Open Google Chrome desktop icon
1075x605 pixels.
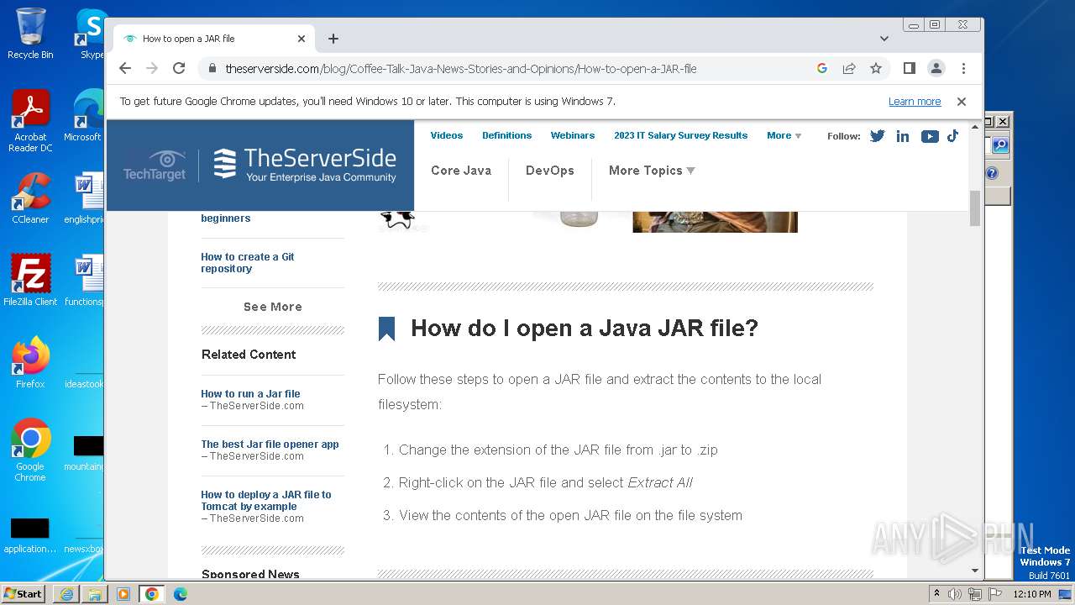coord(30,450)
